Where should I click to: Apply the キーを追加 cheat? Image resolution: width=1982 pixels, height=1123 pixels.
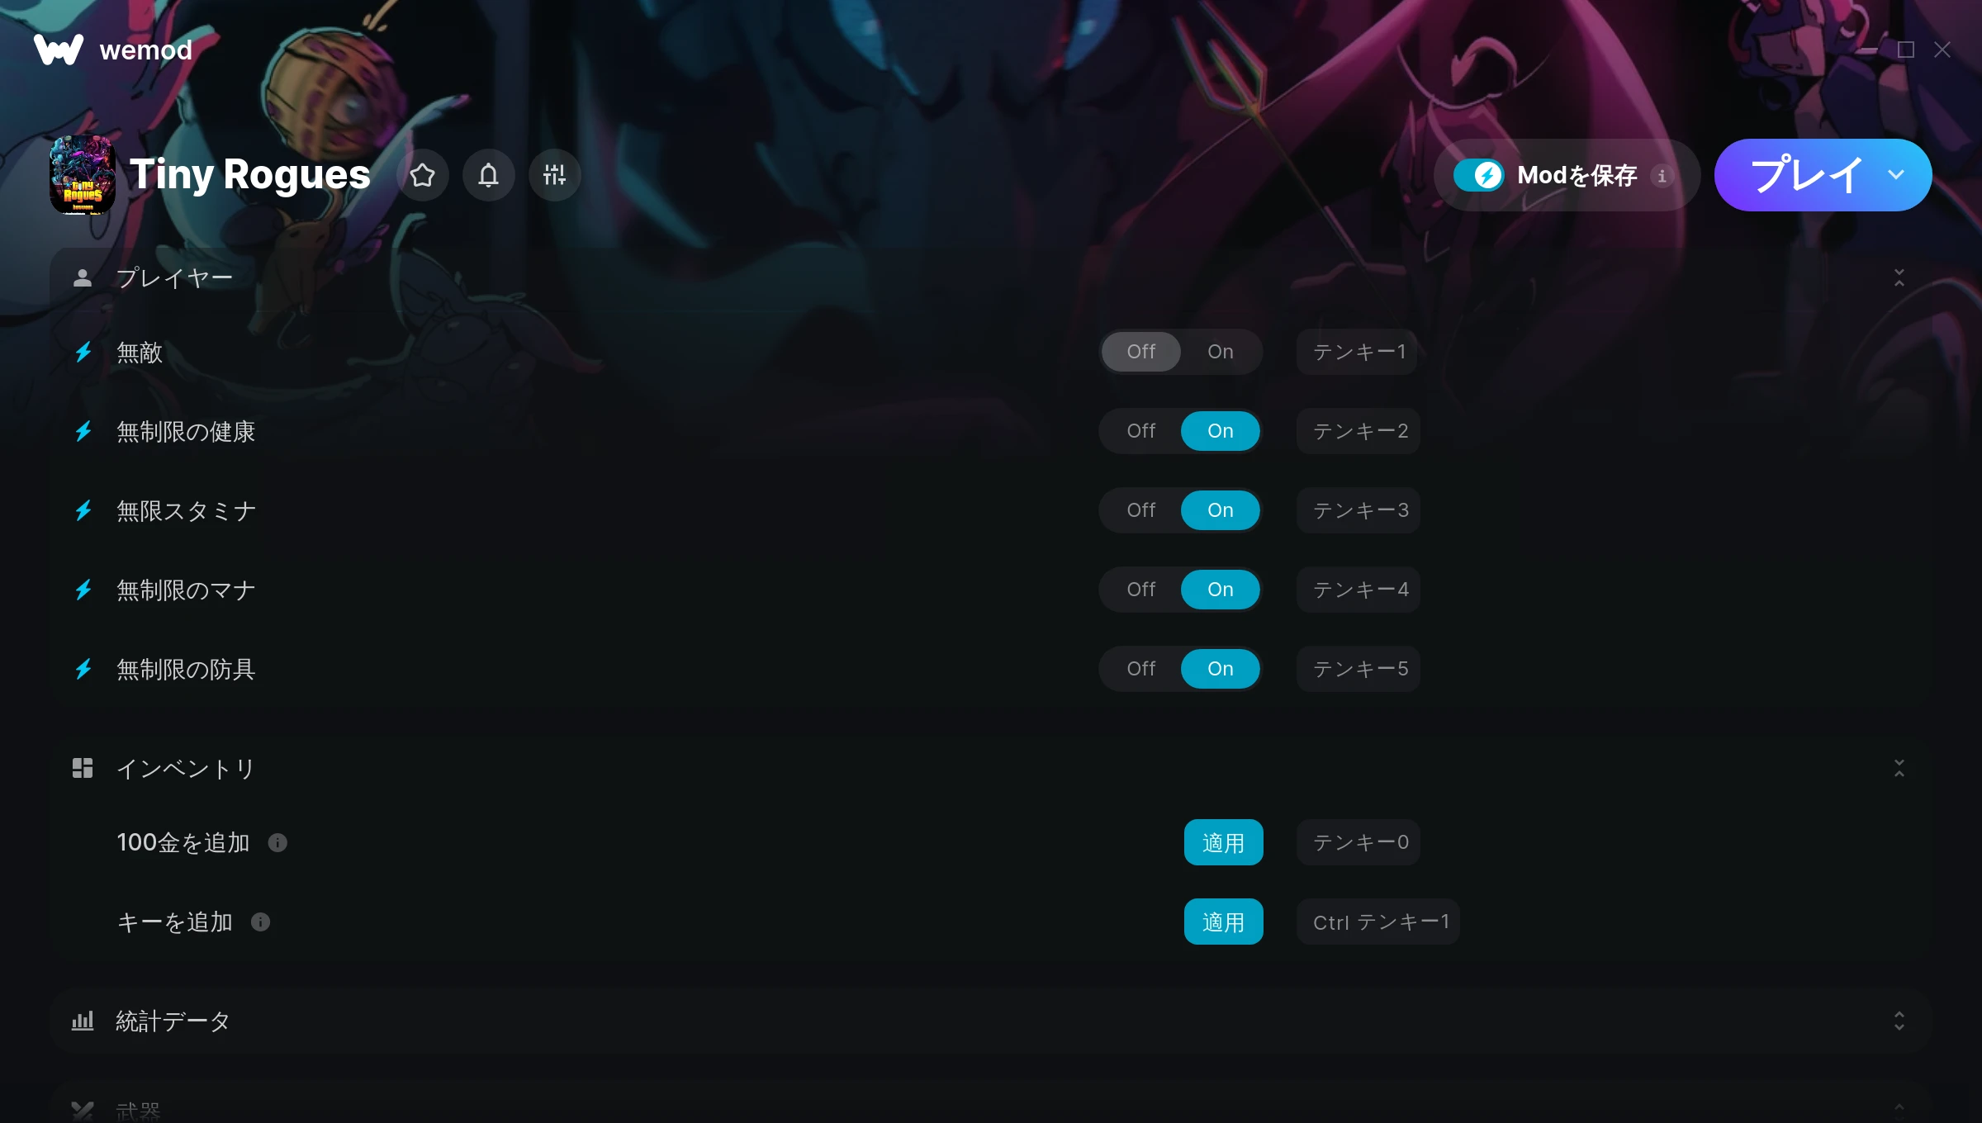pos(1224,922)
